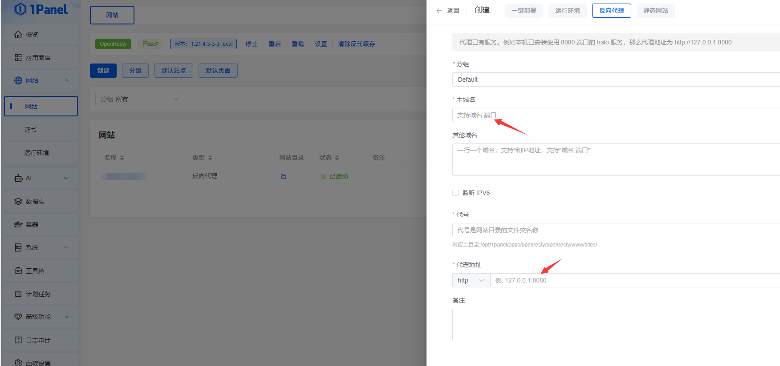780x366 pixels.
Task: Open the 计划任务 scheduled tasks icon
Action: 18,294
